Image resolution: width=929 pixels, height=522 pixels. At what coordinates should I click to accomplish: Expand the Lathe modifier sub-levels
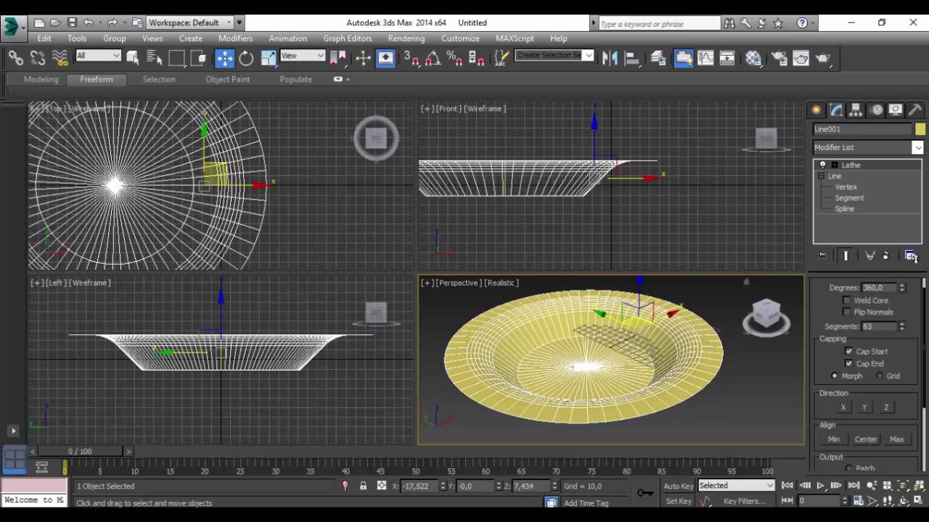click(835, 165)
